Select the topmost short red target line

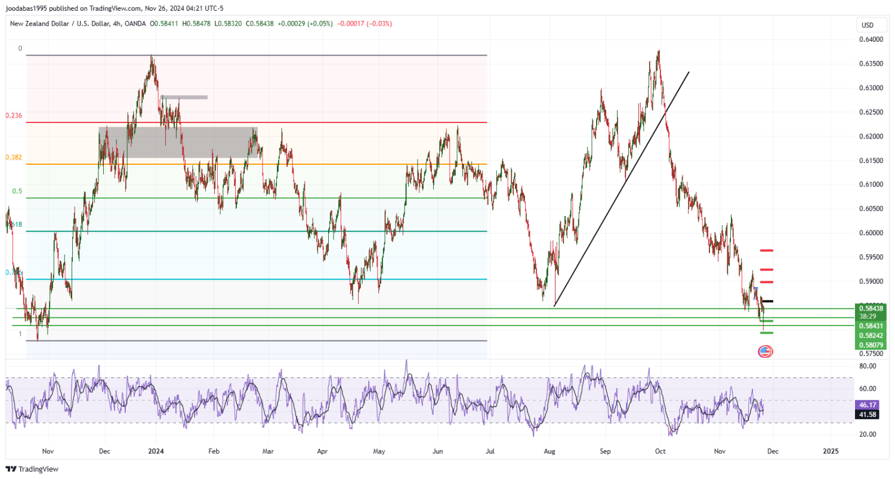767,250
